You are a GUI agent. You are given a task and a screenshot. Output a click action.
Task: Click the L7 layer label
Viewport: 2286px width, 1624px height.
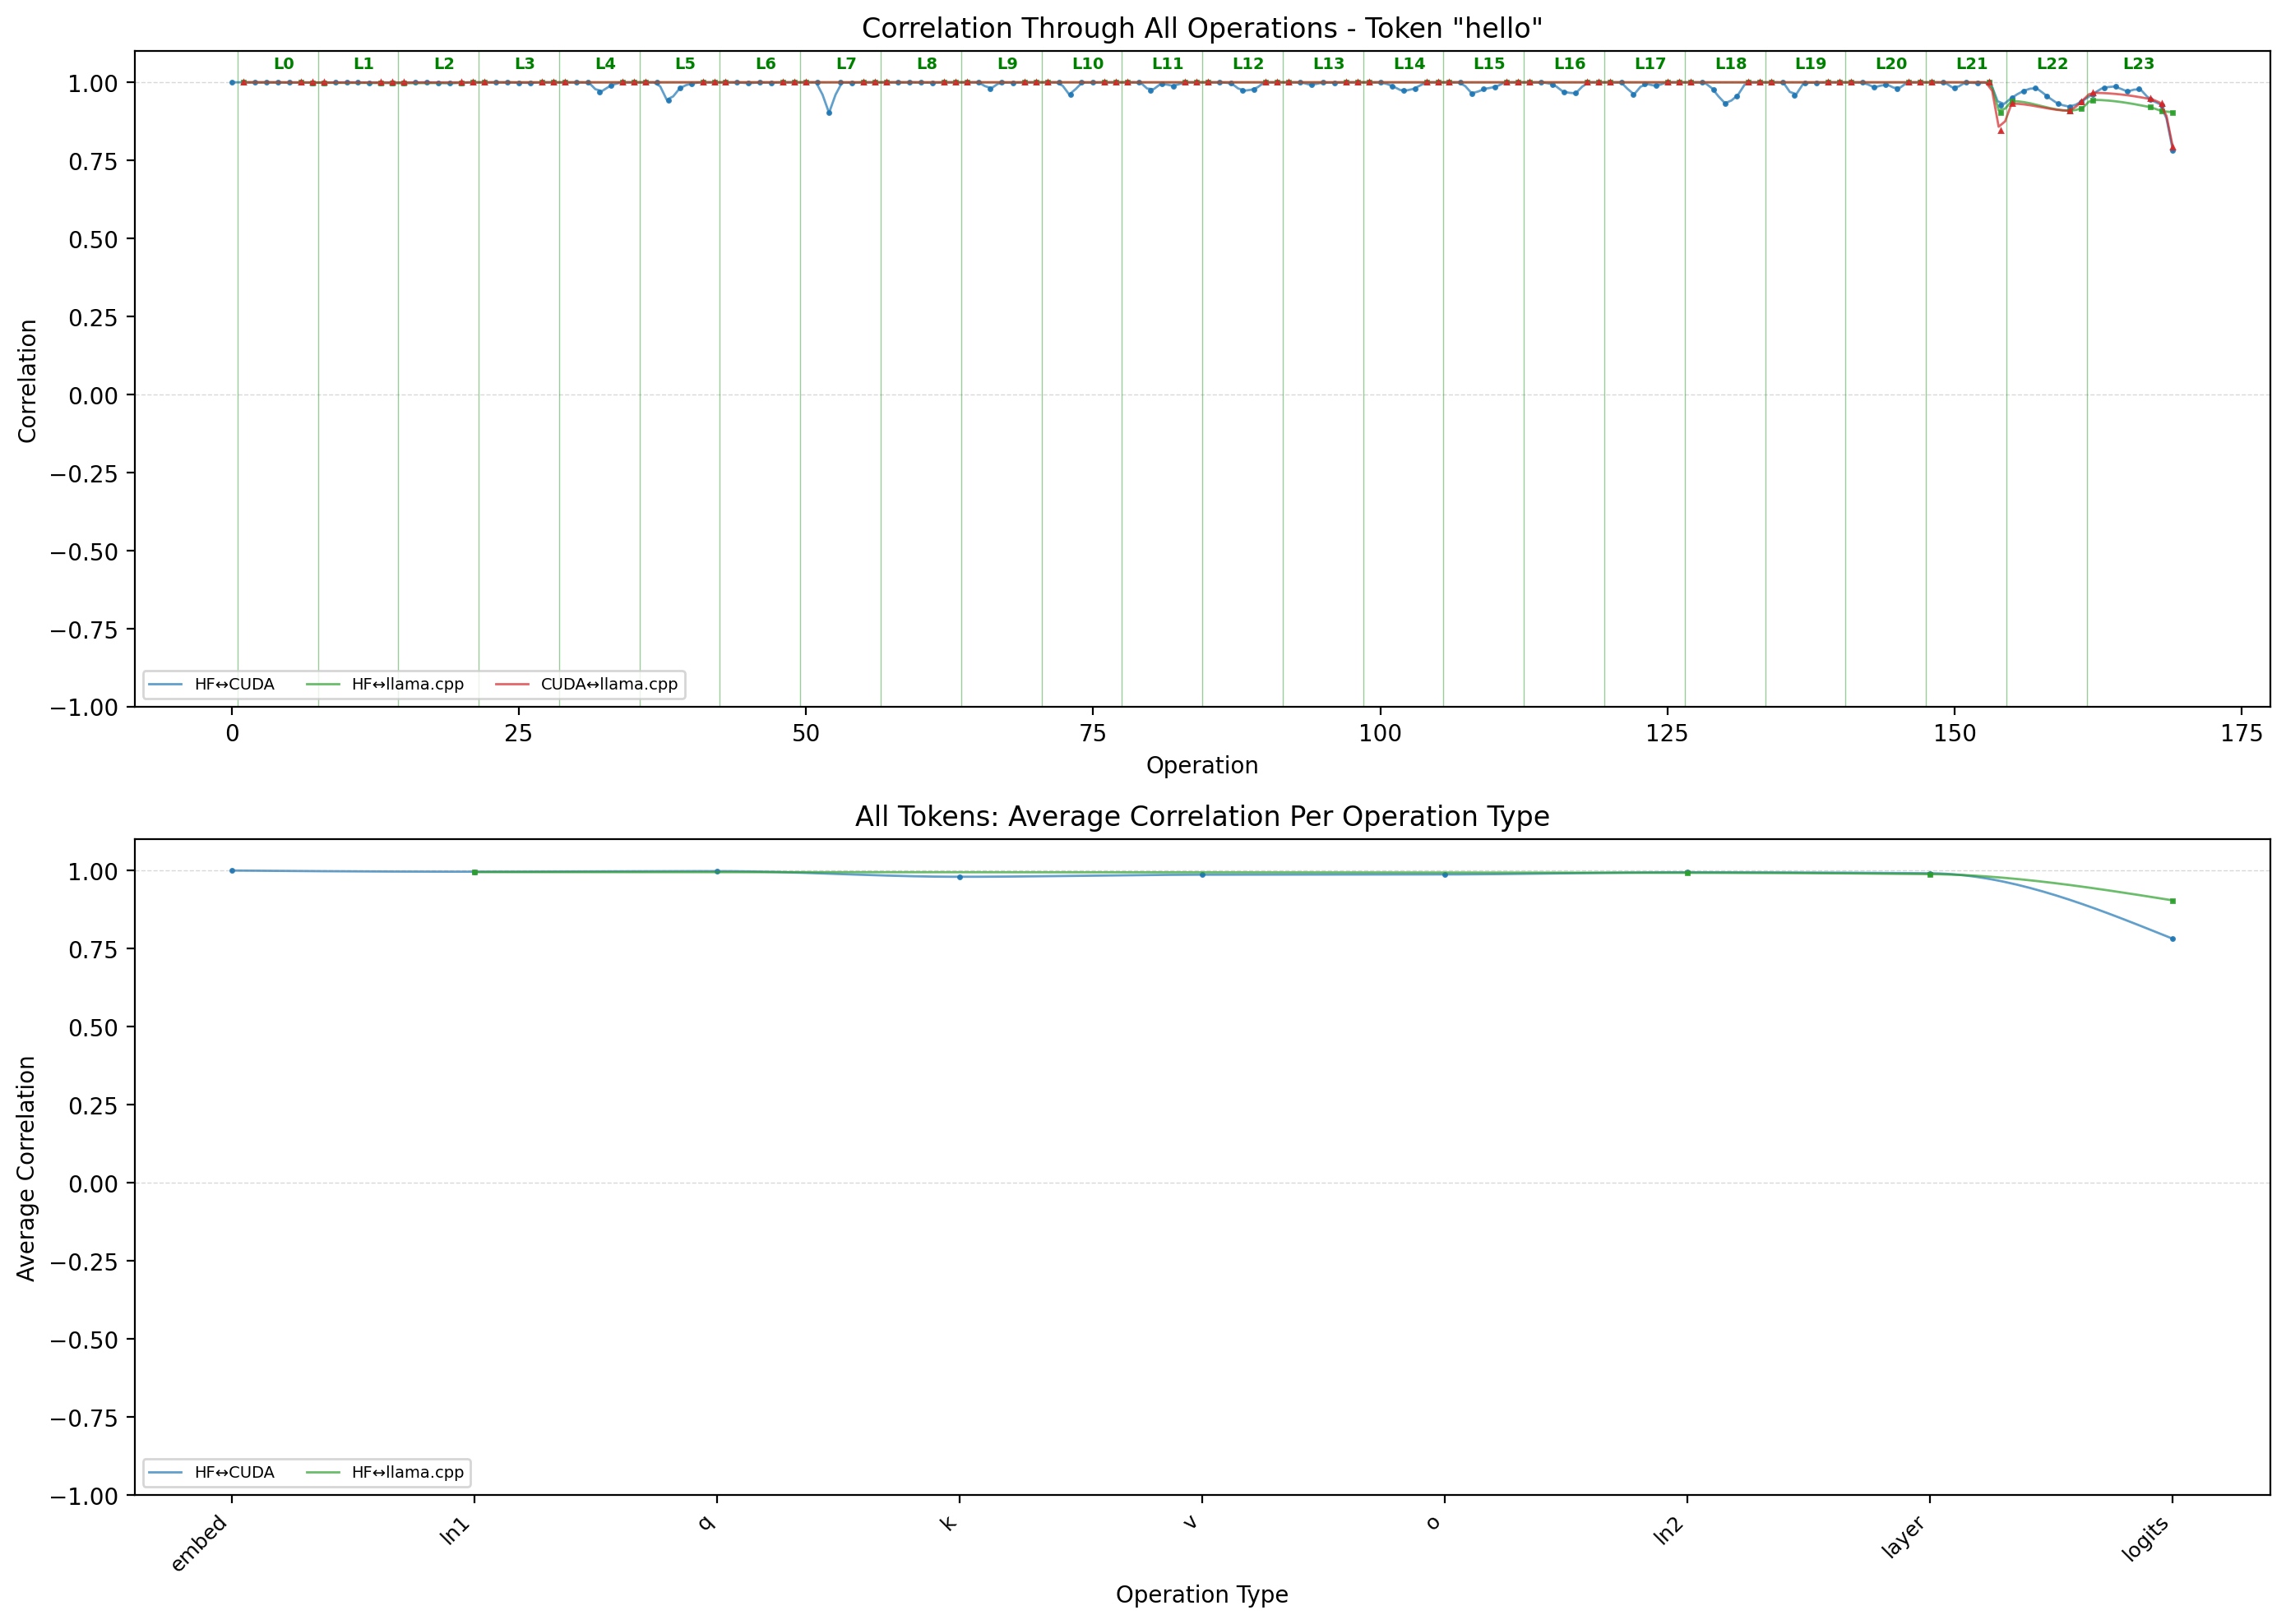(x=846, y=64)
